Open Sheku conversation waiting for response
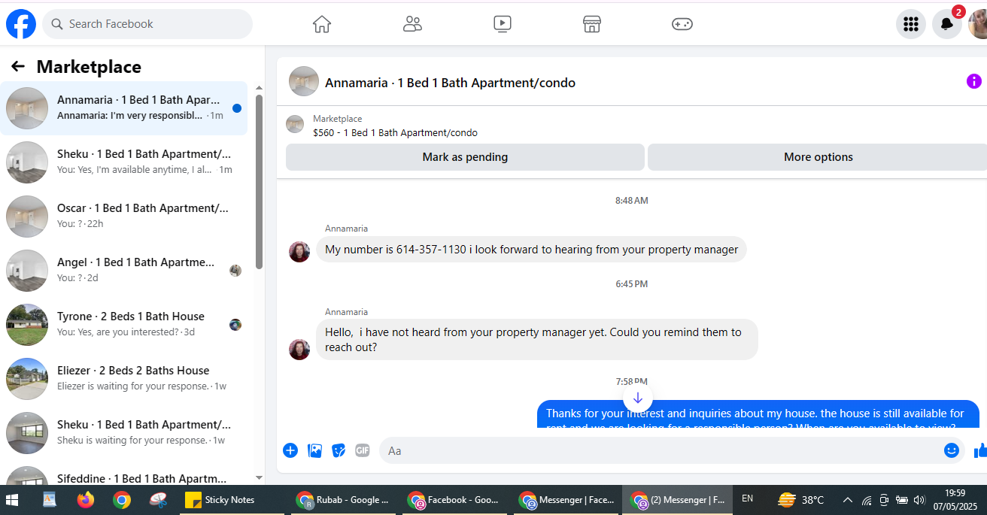987x515 pixels. pos(124,433)
